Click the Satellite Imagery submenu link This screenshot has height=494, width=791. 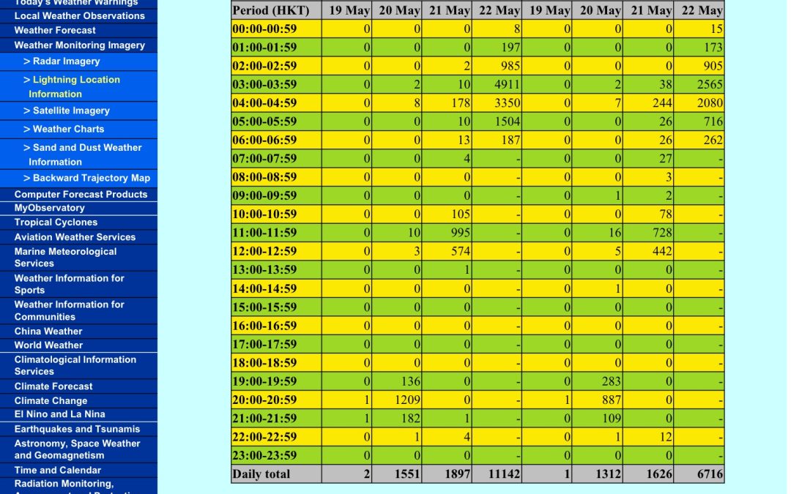pyautogui.click(x=70, y=111)
